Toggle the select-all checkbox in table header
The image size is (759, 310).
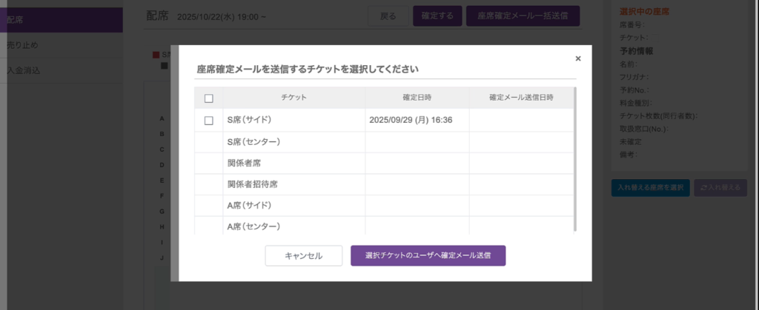[x=208, y=98]
